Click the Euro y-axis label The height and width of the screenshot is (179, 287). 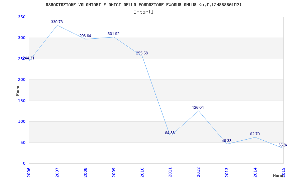pos(18,91)
